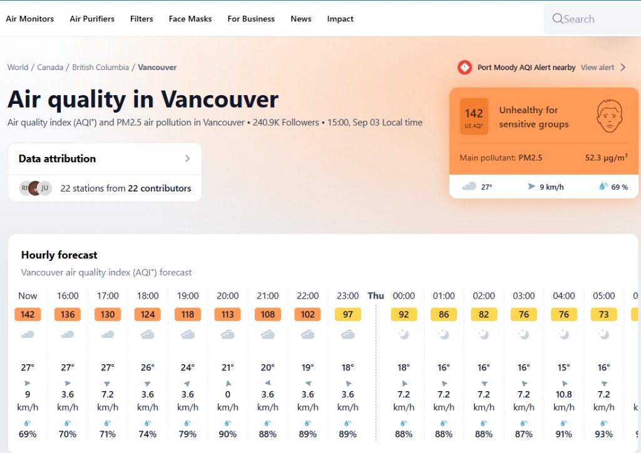Click the humidity droplet icon beside 69 %
This screenshot has width=641, height=453.
603,186
